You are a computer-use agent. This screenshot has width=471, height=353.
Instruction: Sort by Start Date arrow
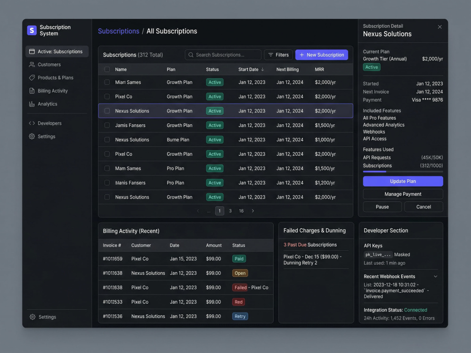click(262, 69)
